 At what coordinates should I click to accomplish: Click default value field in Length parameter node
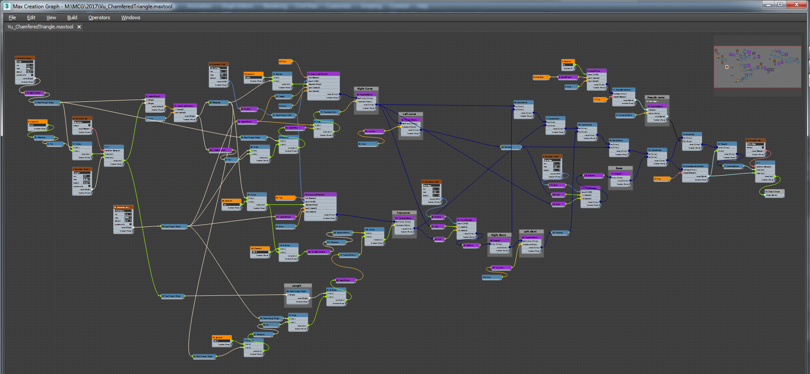click(86, 183)
